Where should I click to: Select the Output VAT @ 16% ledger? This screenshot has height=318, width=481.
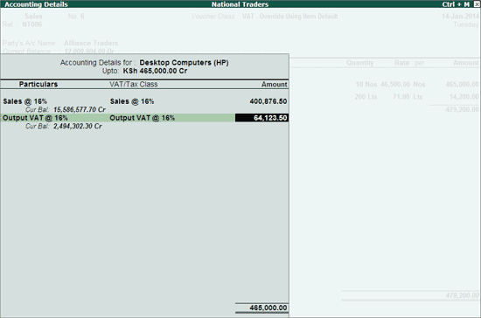click(x=35, y=118)
